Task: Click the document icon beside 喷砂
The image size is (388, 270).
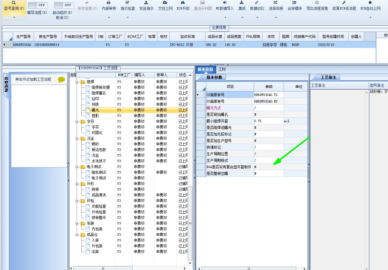Action: 88,144
